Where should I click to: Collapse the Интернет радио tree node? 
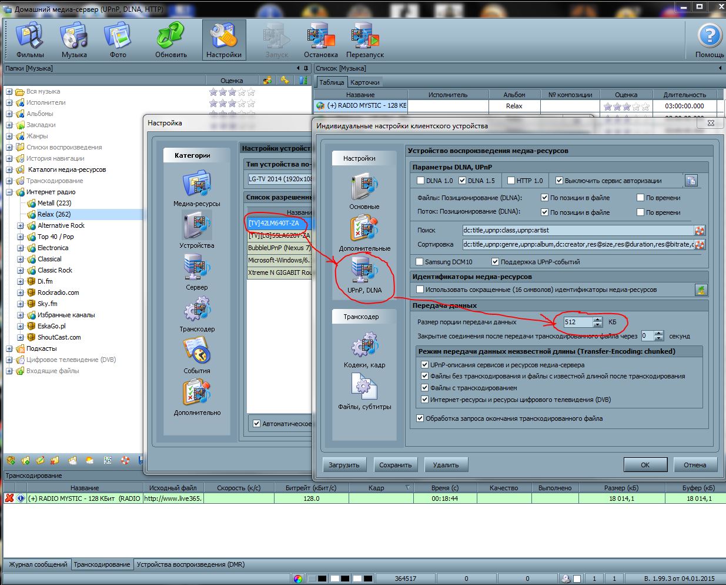click(9, 192)
